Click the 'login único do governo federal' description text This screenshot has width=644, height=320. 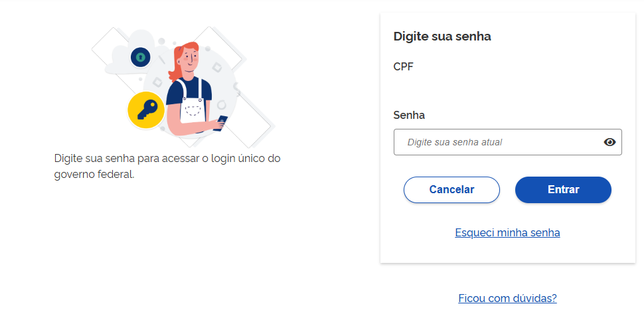tap(167, 167)
